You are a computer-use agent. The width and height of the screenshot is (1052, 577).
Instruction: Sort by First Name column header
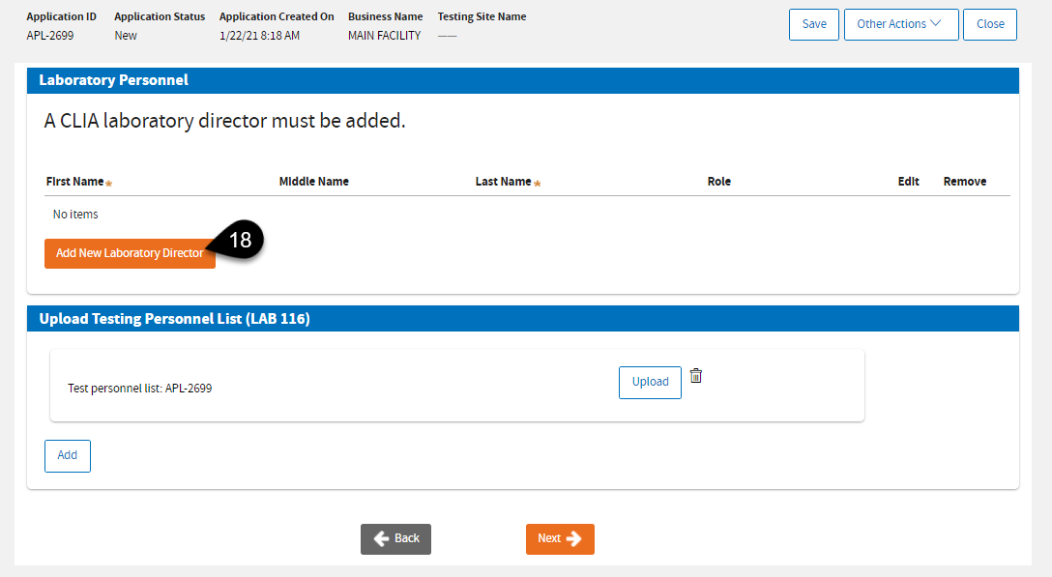(x=74, y=182)
